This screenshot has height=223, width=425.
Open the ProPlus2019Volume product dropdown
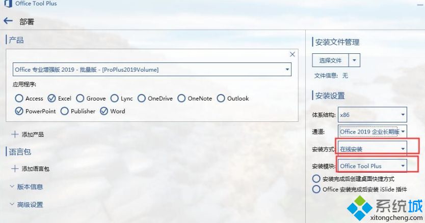[152, 70]
